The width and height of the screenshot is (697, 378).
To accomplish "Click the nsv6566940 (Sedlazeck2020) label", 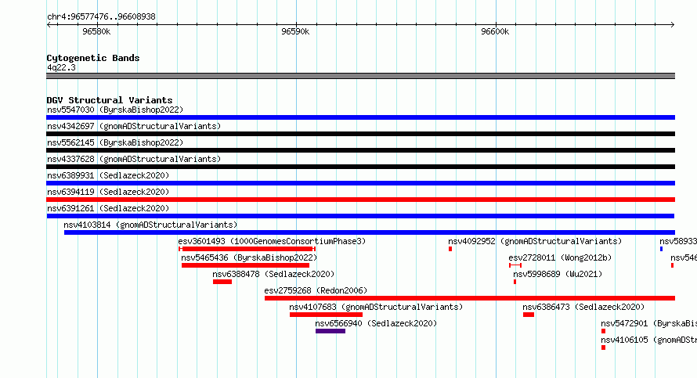I will pyautogui.click(x=376, y=323).
